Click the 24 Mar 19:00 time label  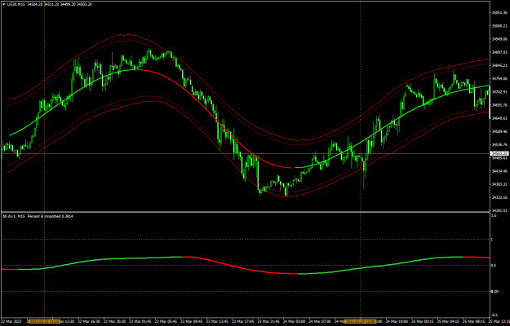397,321
